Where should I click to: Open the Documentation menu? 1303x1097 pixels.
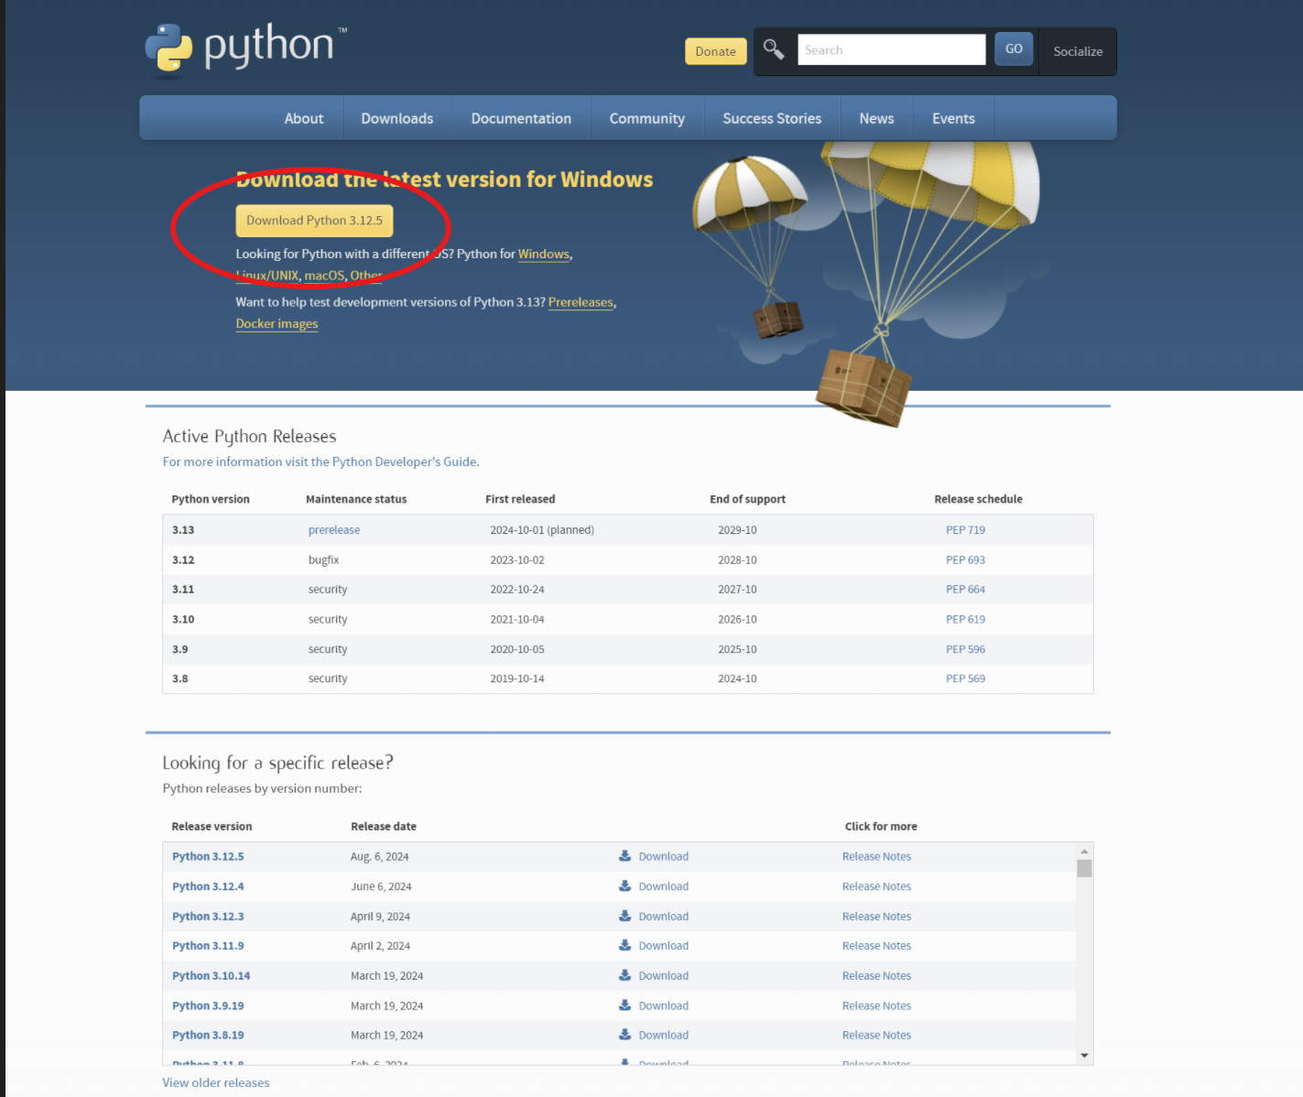point(521,118)
